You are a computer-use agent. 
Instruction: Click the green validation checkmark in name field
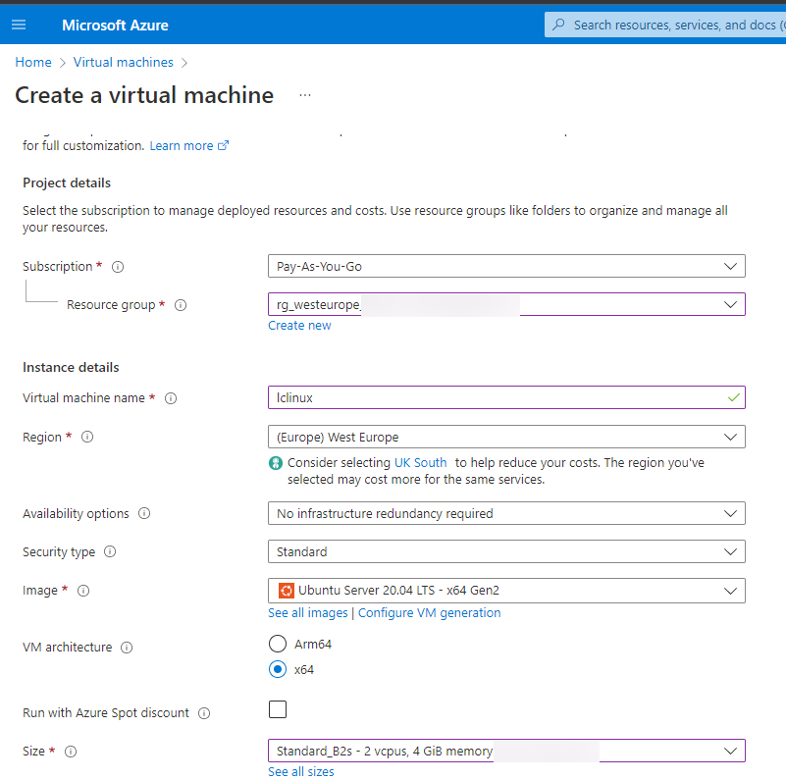[733, 397]
